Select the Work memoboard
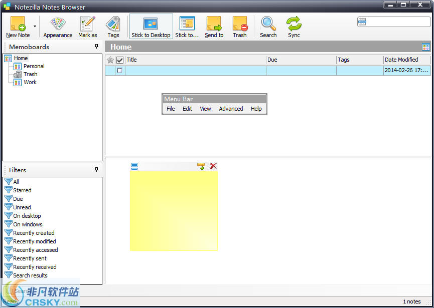 coord(30,82)
